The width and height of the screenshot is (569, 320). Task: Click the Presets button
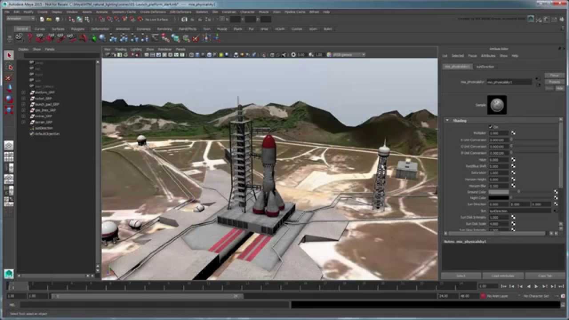click(554, 82)
